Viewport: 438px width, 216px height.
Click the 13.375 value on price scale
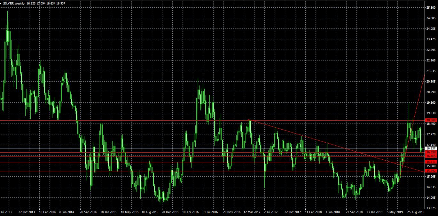pyautogui.click(x=431, y=208)
